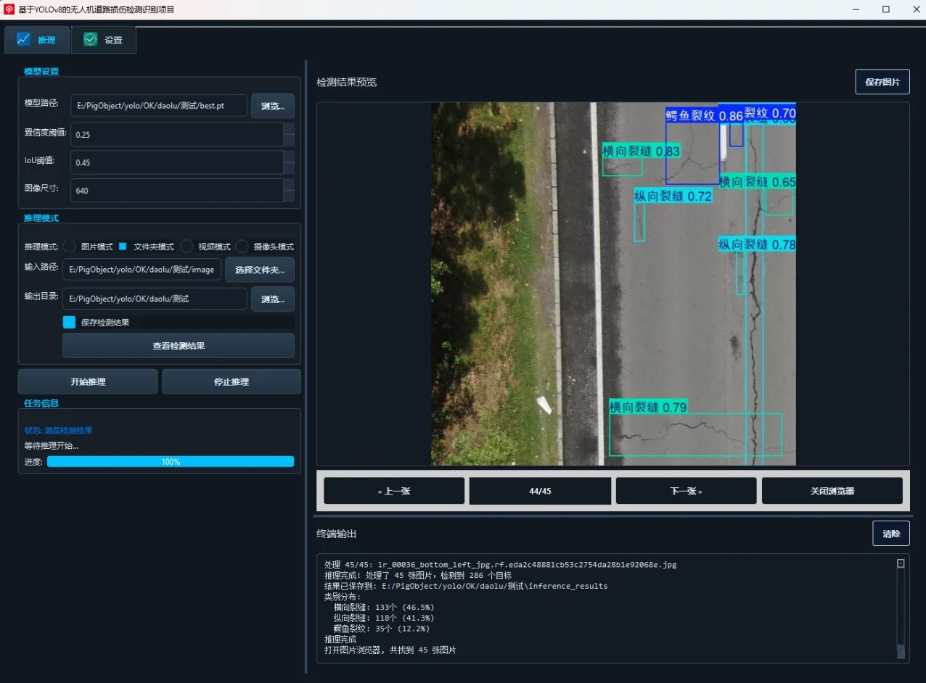Screen dimensions: 926x683
Task: Browse for the model path file
Action: pos(273,106)
